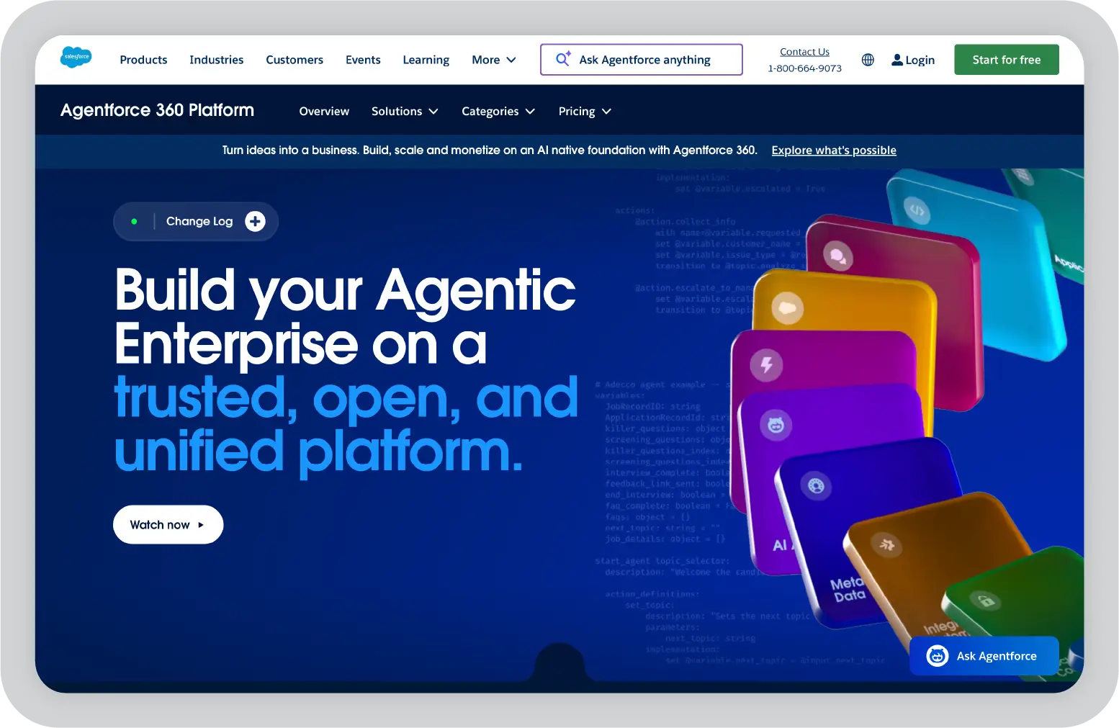Image resolution: width=1119 pixels, height=728 pixels.
Task: Click the Salesforce cloud logo
Action: point(76,56)
